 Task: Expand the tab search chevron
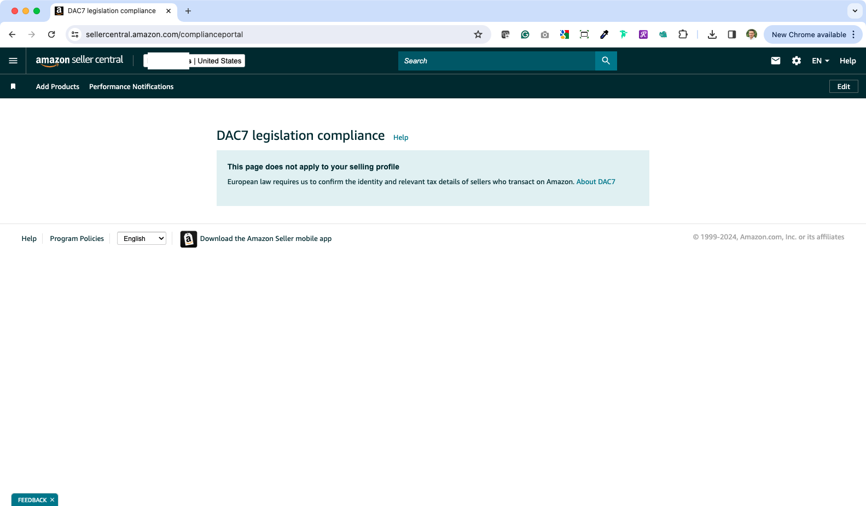(855, 11)
